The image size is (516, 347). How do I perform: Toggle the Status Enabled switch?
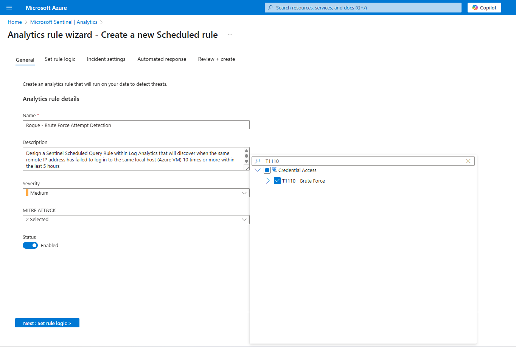coord(30,245)
